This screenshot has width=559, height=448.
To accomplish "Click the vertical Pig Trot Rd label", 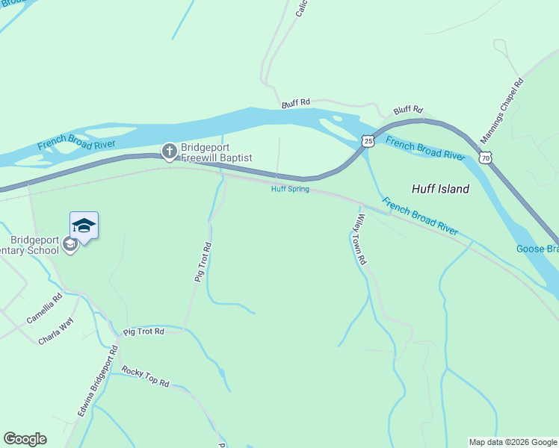I will [203, 263].
